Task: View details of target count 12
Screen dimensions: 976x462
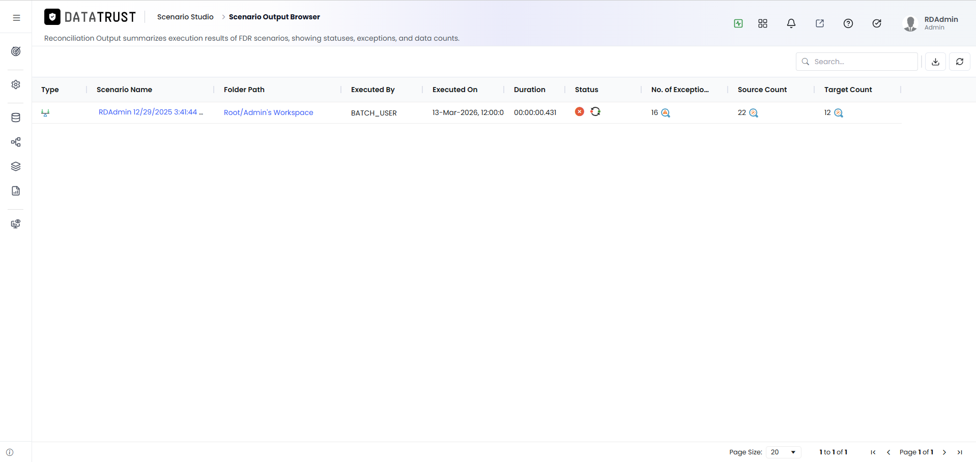Action: click(839, 113)
